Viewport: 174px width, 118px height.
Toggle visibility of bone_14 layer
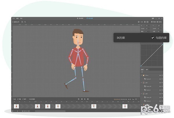[162, 98]
